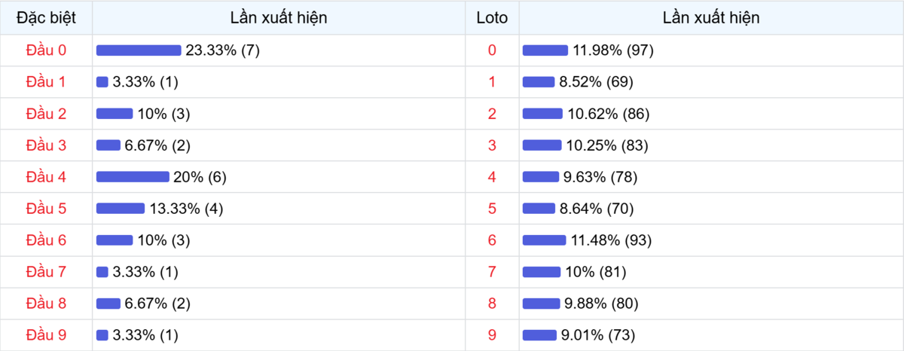Click Loto number 9 in red
This screenshot has height=351, width=904.
click(x=492, y=334)
